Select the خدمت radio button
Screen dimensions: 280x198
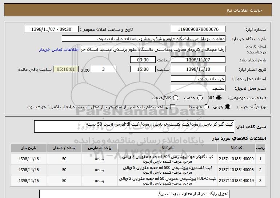(x=200, y=98)
